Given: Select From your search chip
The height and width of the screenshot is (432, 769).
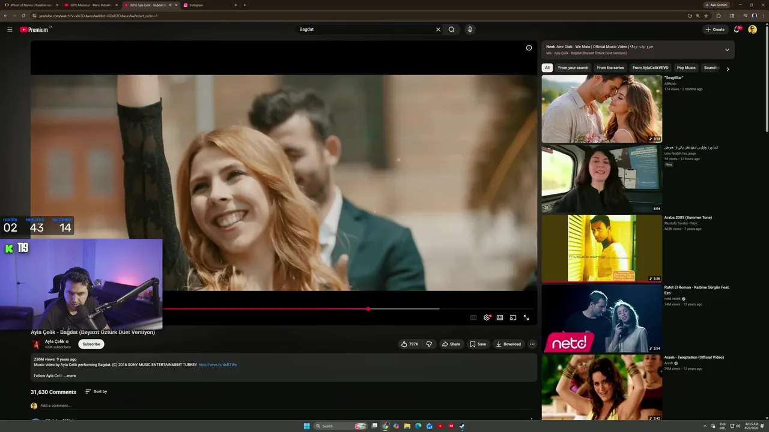Looking at the screenshot, I should point(573,68).
